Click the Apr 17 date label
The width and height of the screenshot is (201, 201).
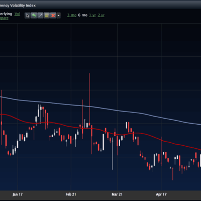161,194
